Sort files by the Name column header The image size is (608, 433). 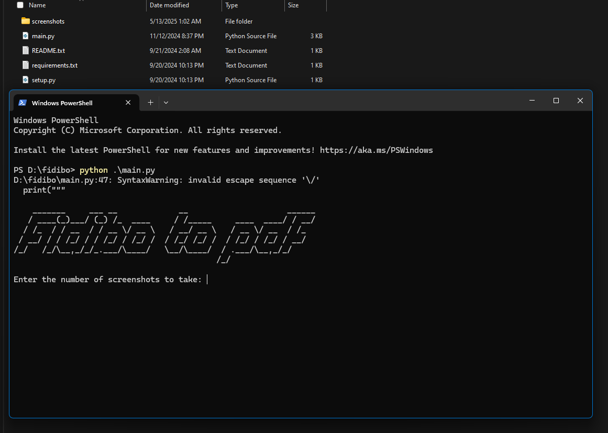pos(37,5)
